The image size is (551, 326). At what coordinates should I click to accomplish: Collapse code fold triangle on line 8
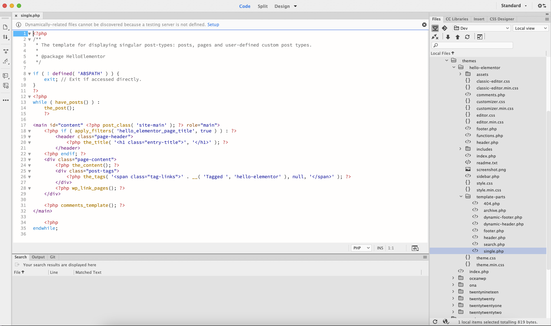coord(29,74)
